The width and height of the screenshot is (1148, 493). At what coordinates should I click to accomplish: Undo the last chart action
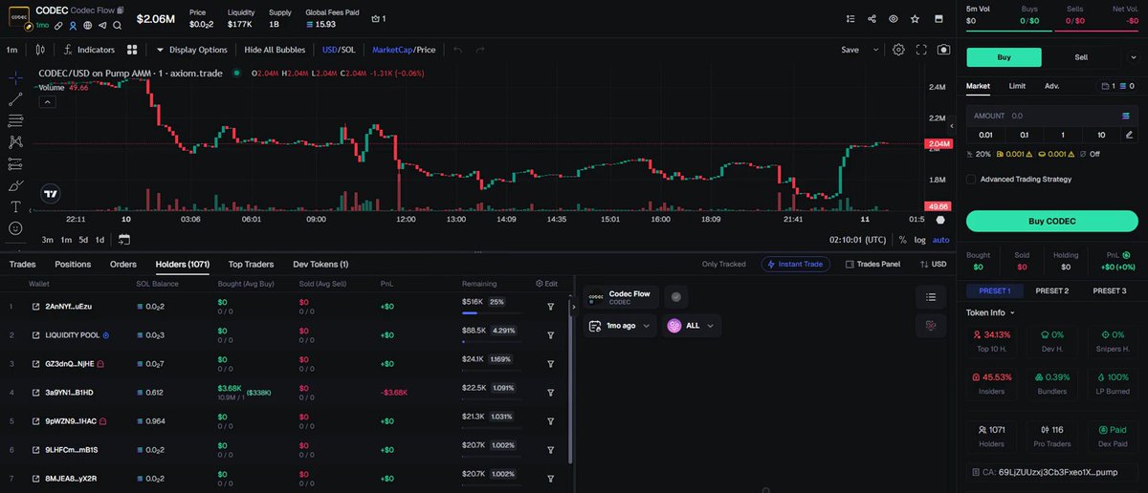[457, 50]
